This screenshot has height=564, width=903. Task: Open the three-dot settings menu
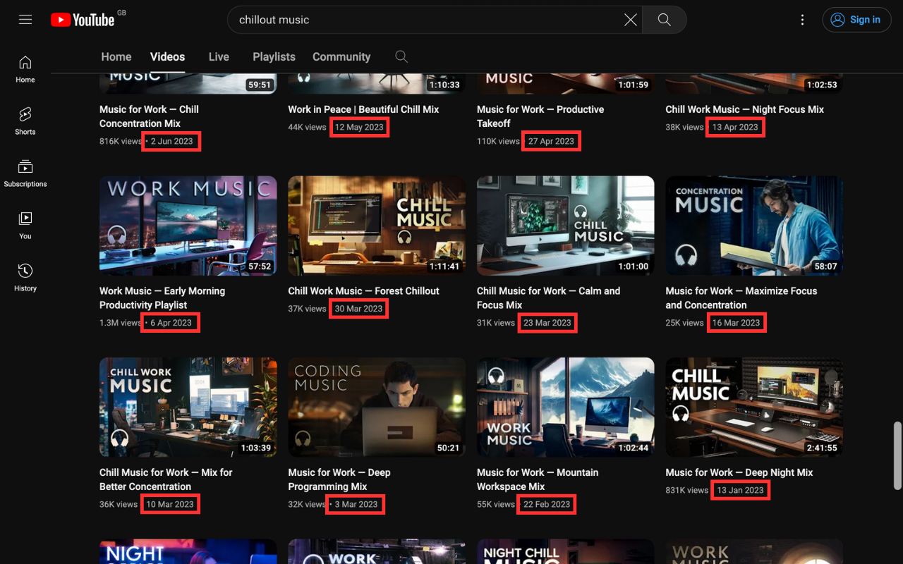coord(802,20)
